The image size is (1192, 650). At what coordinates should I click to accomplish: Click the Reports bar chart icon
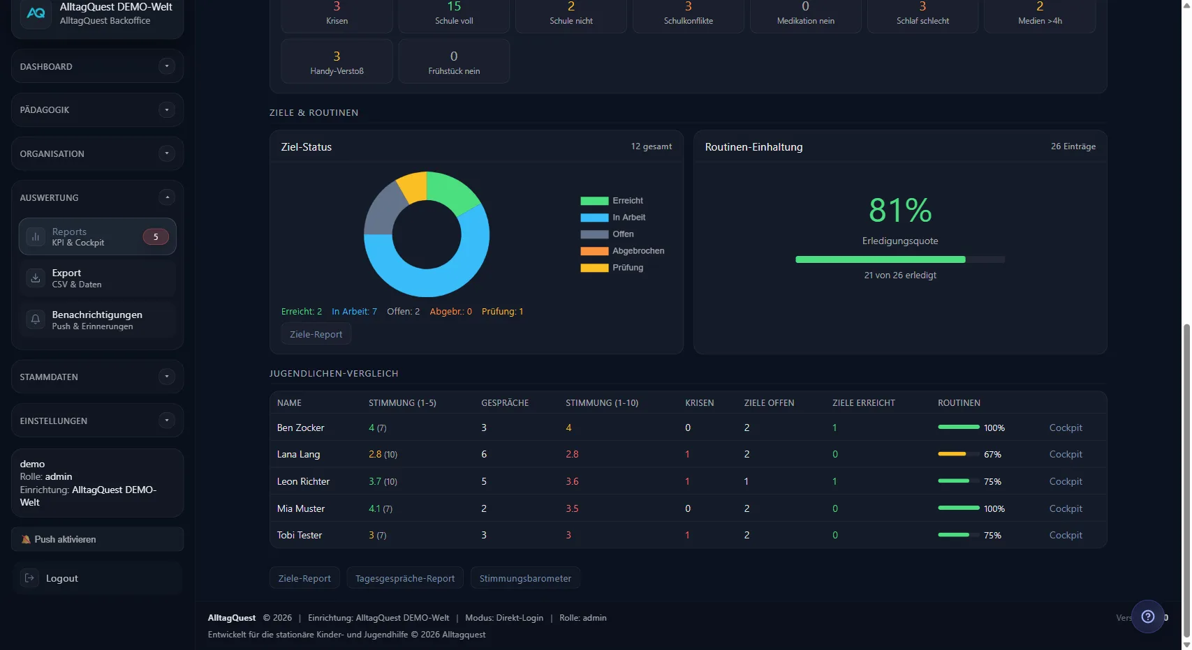click(x=36, y=237)
